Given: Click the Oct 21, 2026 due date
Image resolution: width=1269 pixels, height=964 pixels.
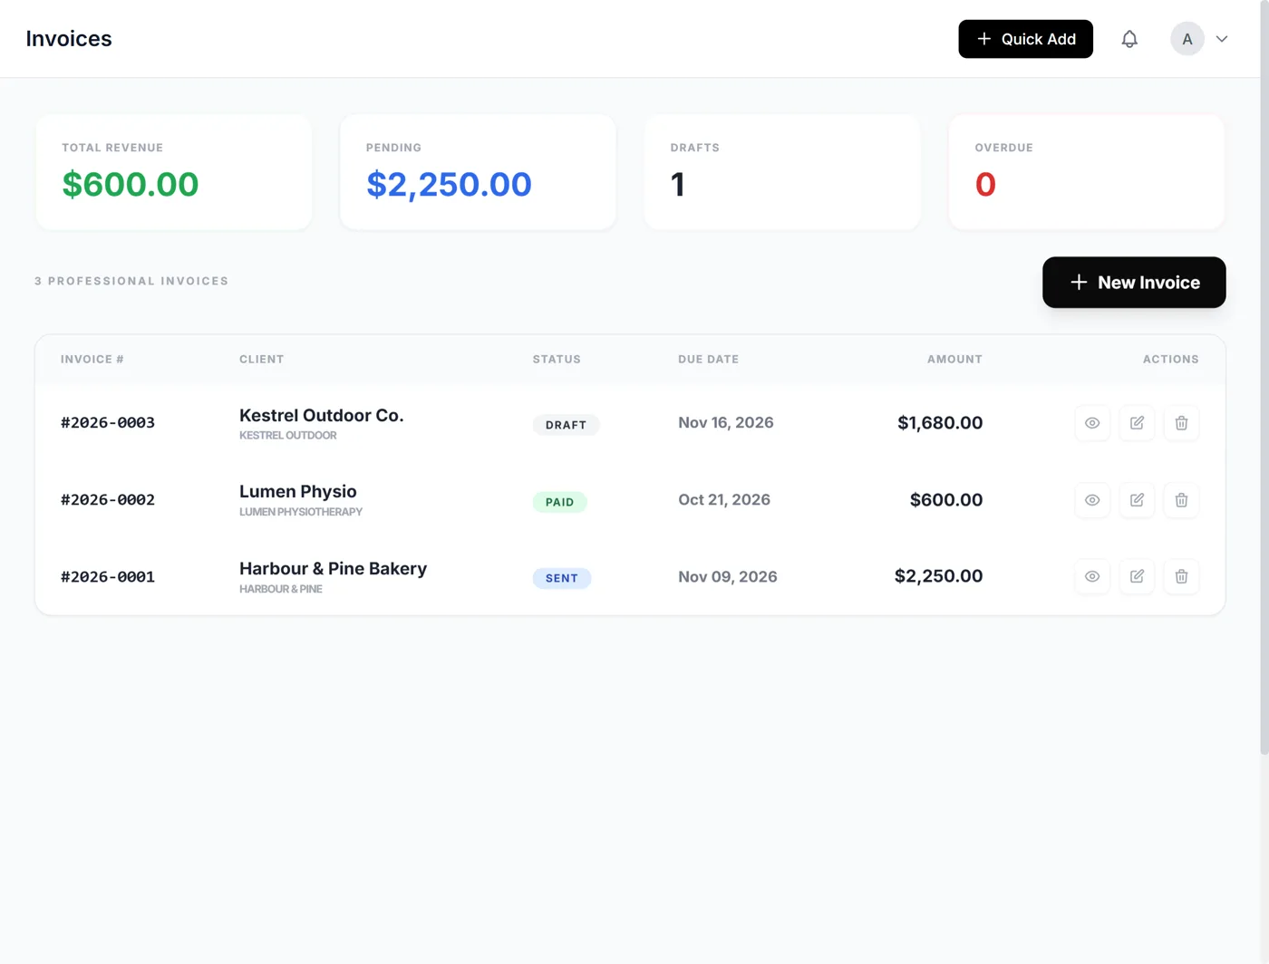Looking at the screenshot, I should (724, 500).
